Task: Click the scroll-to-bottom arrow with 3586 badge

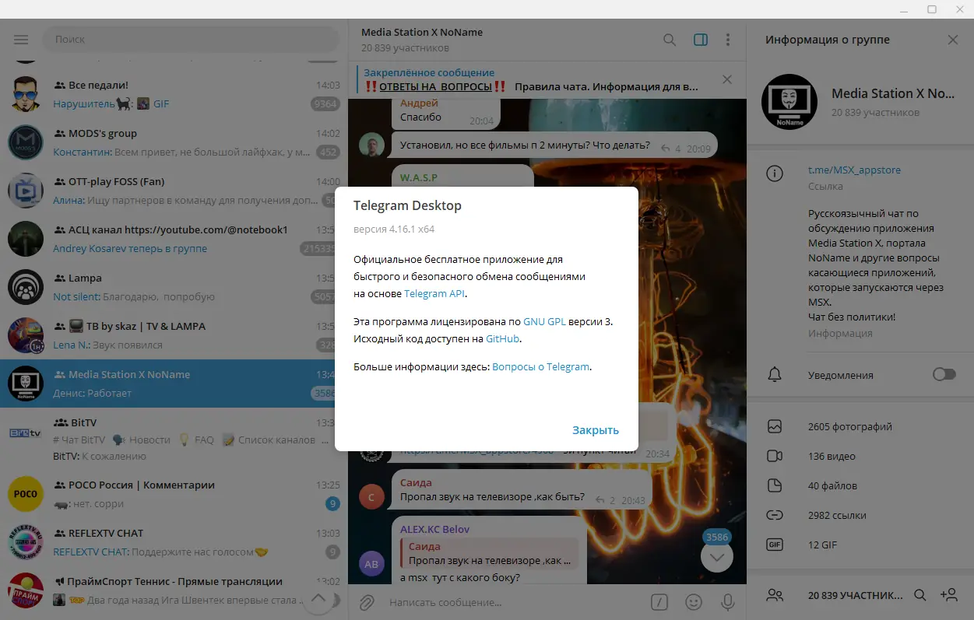Action: click(717, 555)
